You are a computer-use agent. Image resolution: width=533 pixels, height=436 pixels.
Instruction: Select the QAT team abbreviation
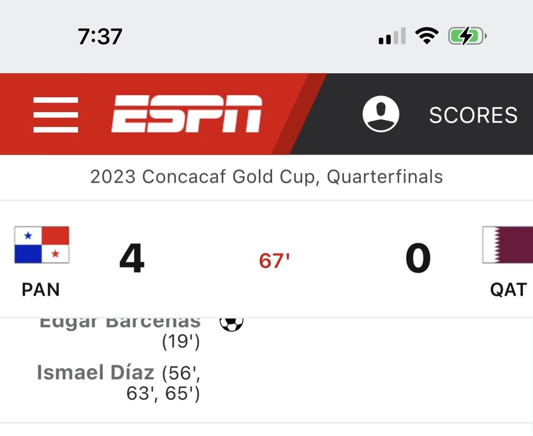[x=509, y=289]
